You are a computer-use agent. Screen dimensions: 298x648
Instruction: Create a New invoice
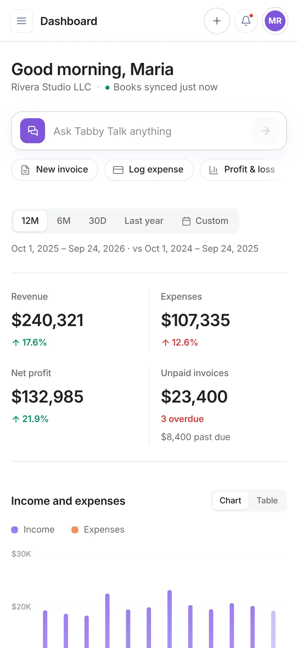click(55, 170)
